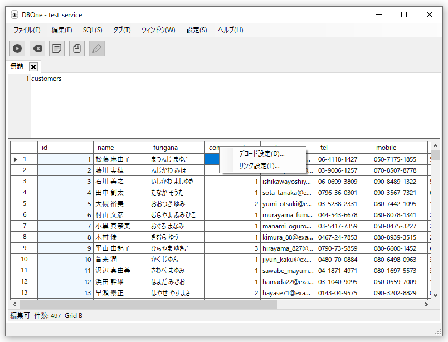Click the run query play icon

click(x=17, y=48)
